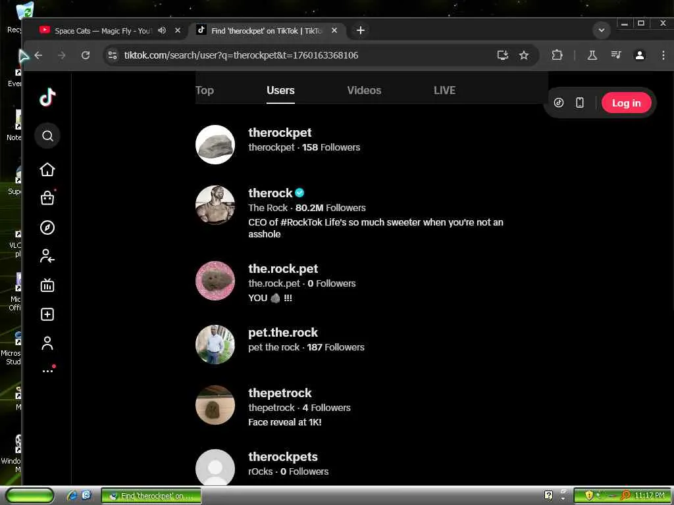Screen dimensions: 674x505
Task: Mute the Space Cats YouTube tab audio
Action: click(x=162, y=30)
